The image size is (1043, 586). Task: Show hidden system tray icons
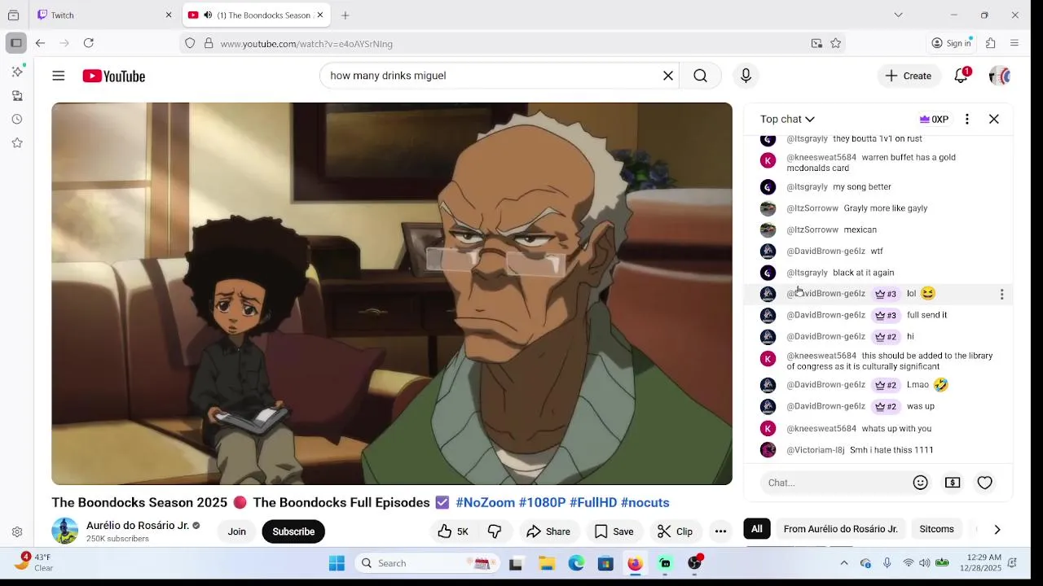844,563
